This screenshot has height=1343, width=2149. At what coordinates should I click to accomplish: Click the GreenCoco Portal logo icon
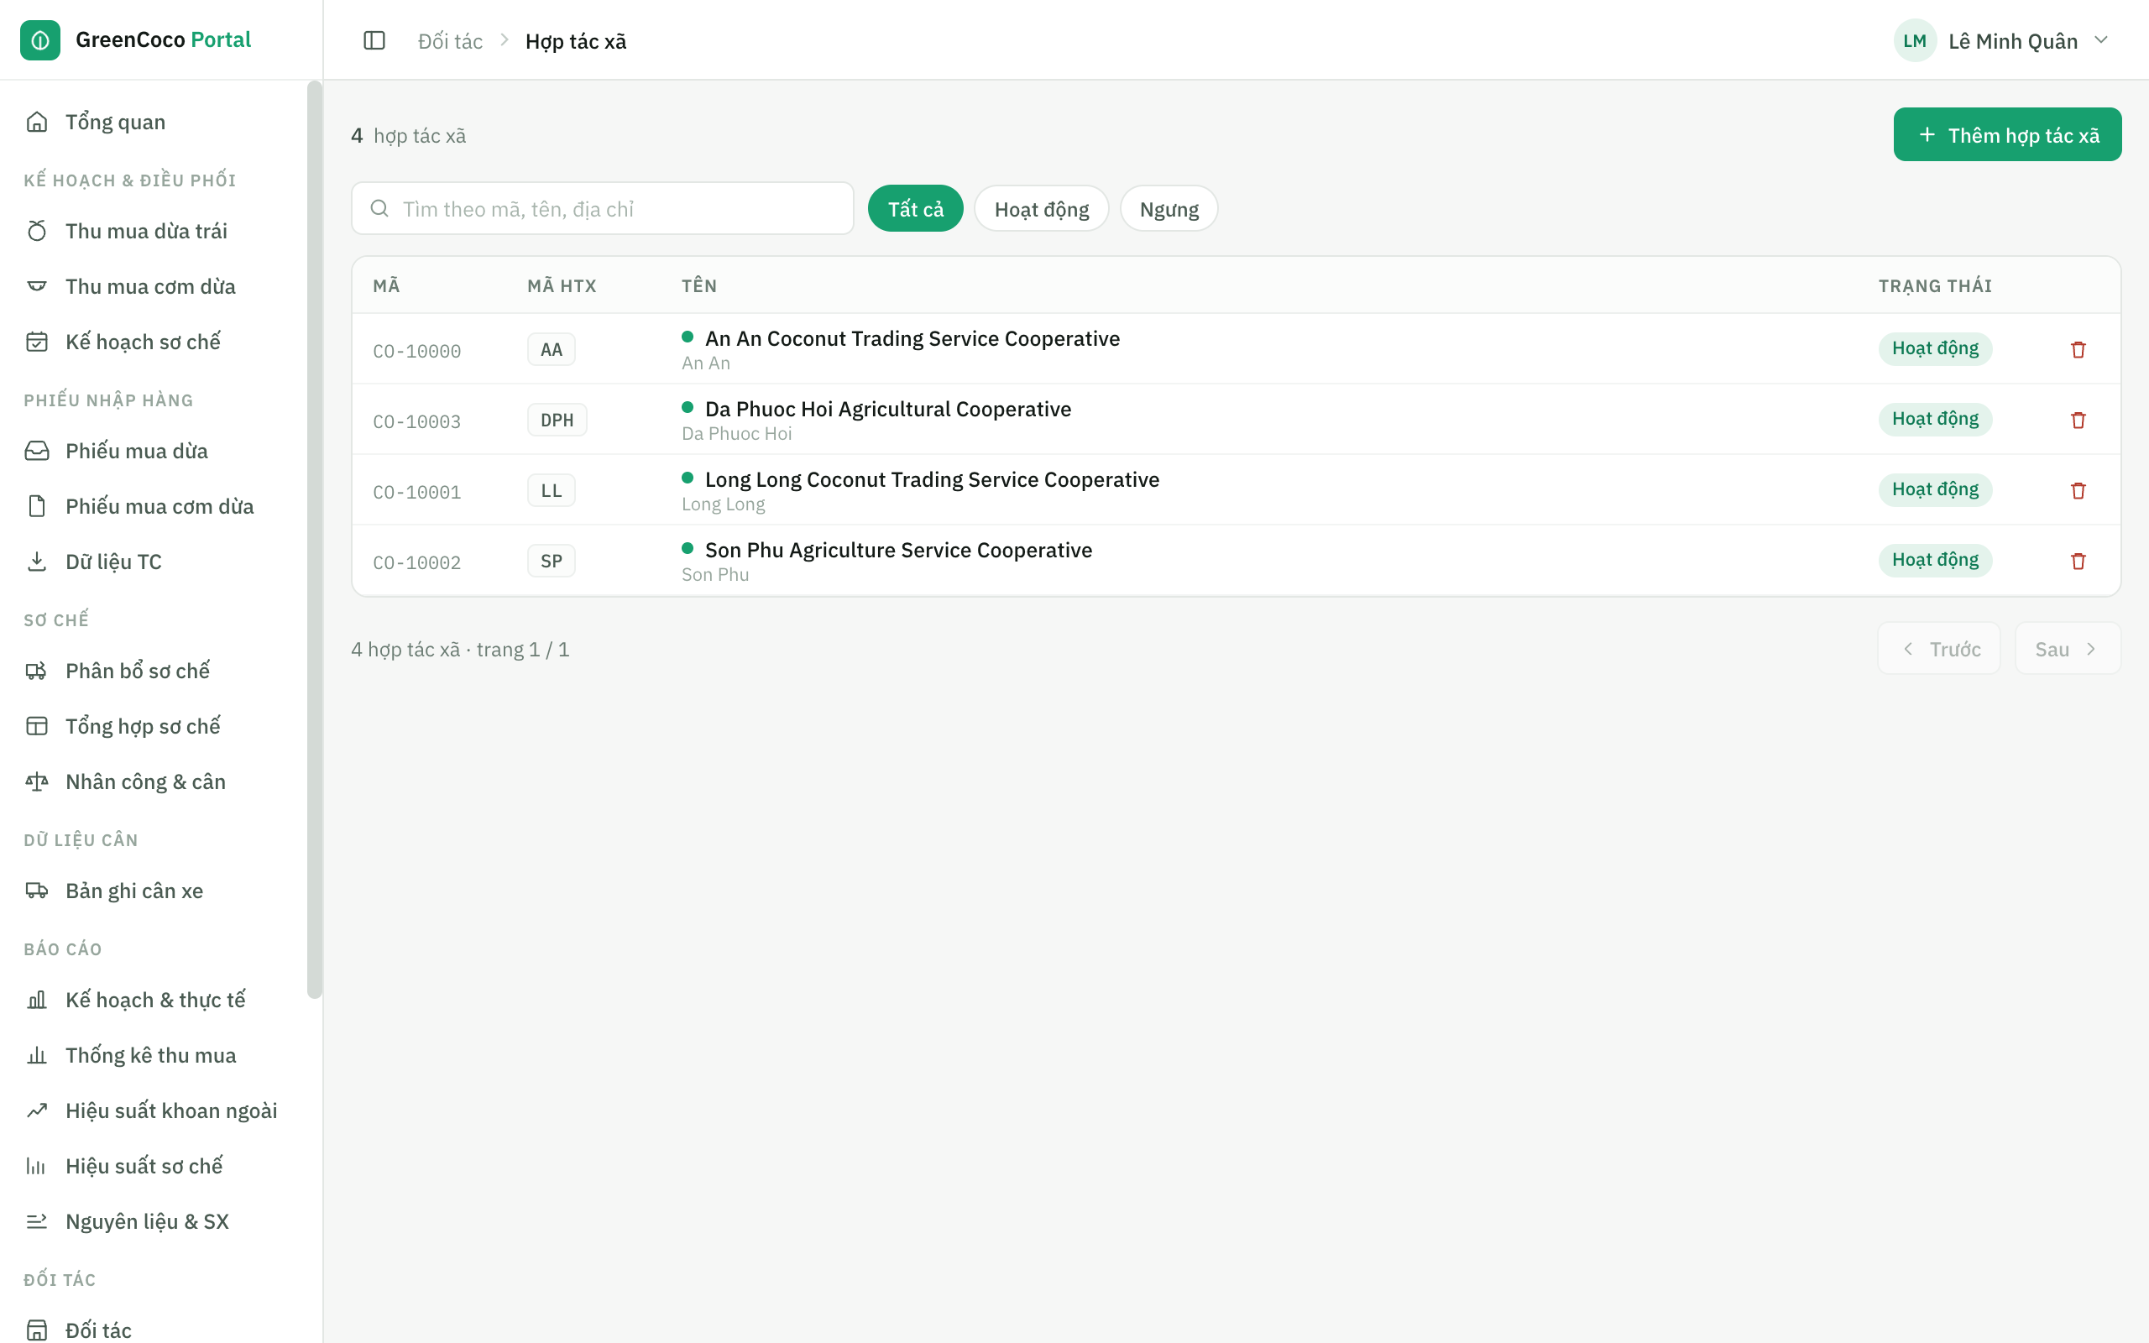[x=40, y=40]
